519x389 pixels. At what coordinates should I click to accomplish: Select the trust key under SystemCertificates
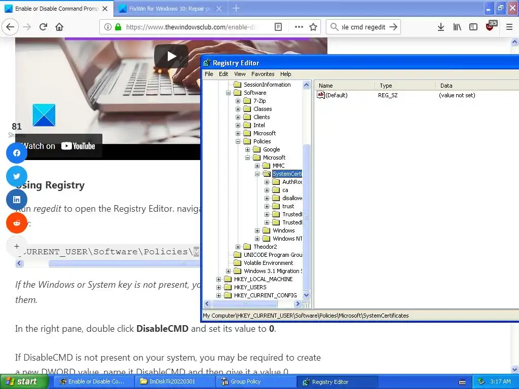[x=288, y=206]
